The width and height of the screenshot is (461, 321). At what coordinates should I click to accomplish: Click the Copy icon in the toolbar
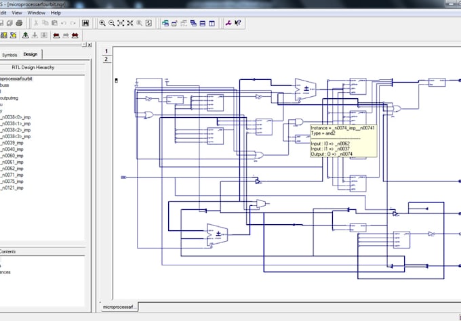[x=45, y=23]
